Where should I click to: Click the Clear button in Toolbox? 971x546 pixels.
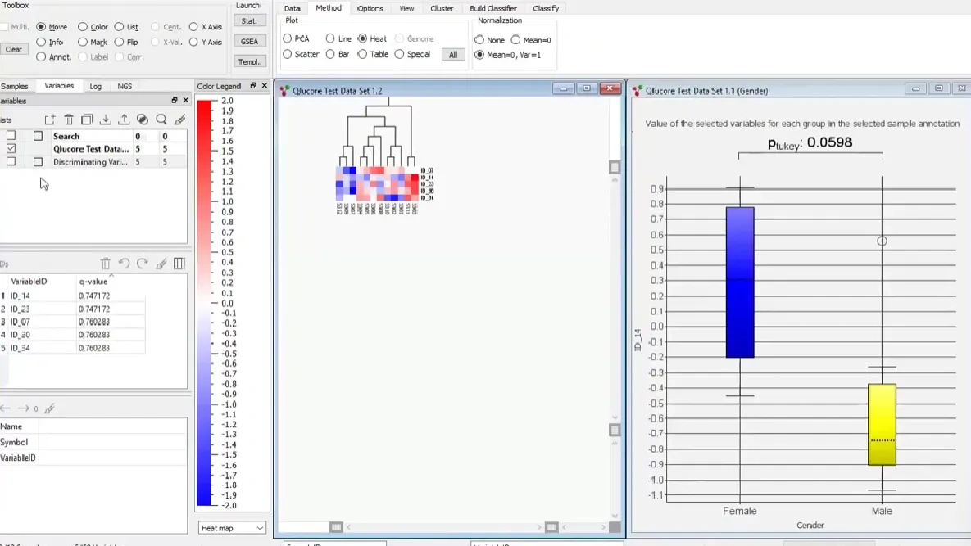pyautogui.click(x=14, y=49)
